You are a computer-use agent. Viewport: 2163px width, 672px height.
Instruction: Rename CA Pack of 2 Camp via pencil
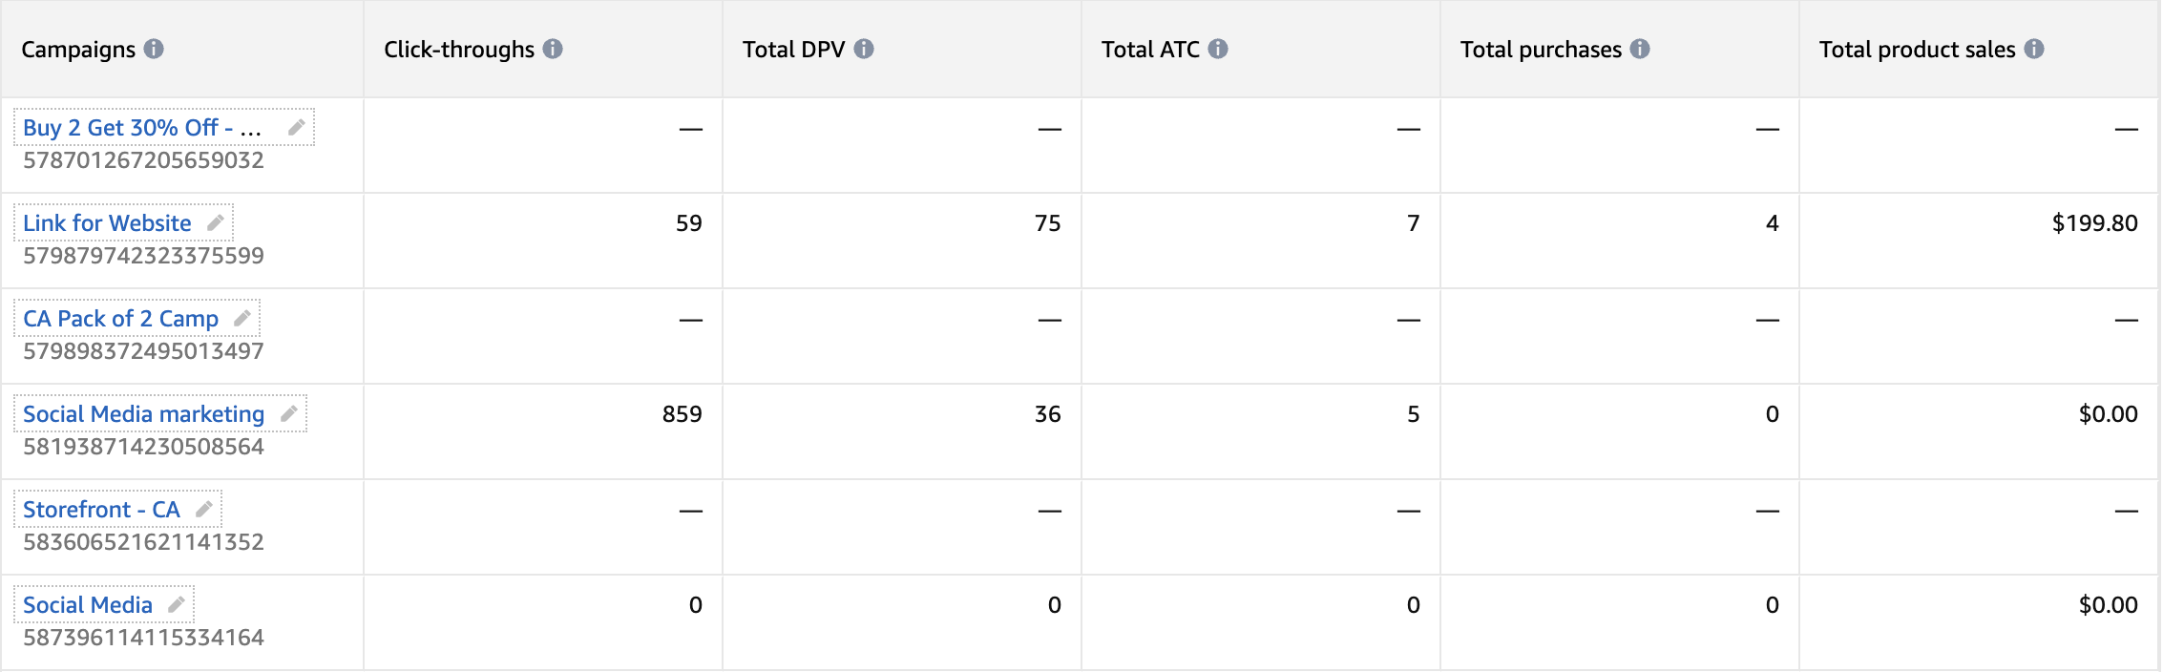click(x=242, y=318)
